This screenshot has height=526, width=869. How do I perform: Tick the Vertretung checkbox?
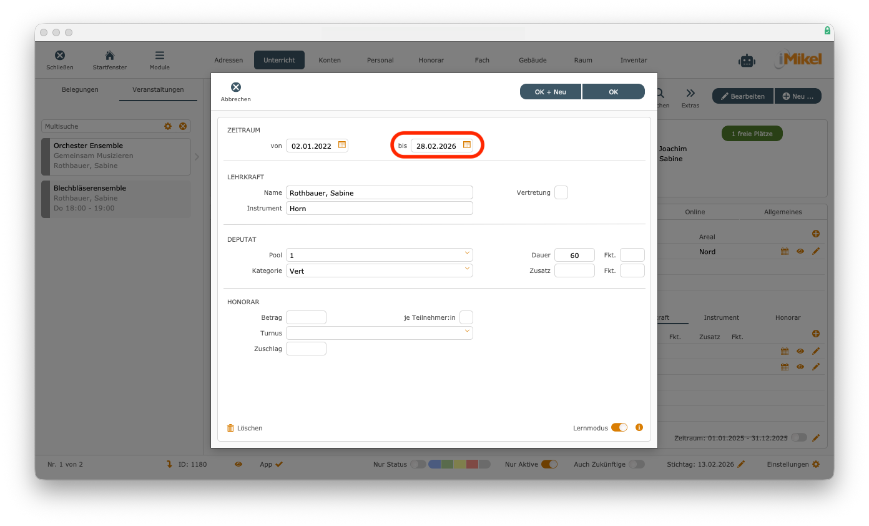point(561,192)
